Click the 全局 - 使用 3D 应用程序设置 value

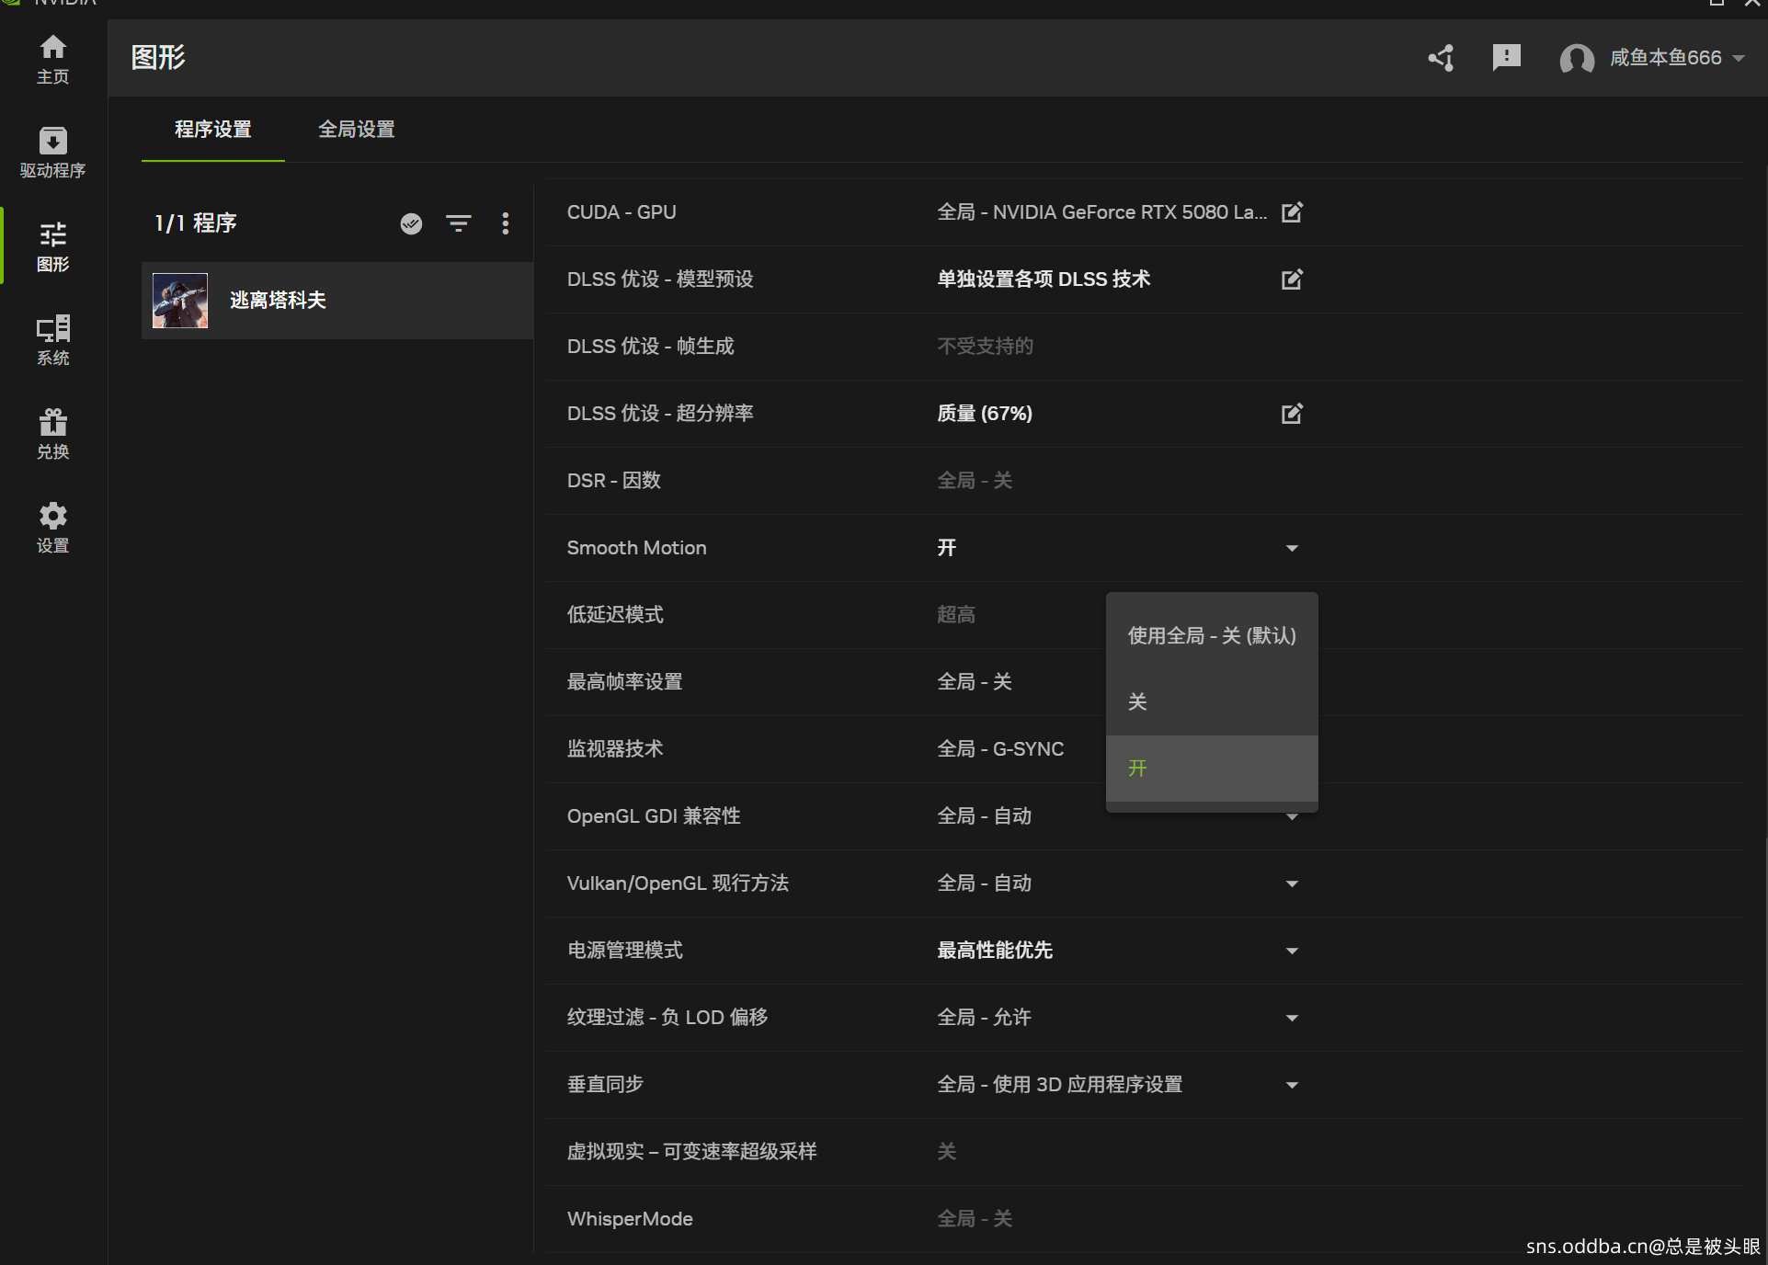1060,1085
